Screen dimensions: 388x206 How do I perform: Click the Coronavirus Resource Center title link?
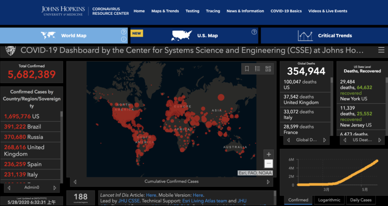pyautogui.click(x=110, y=11)
